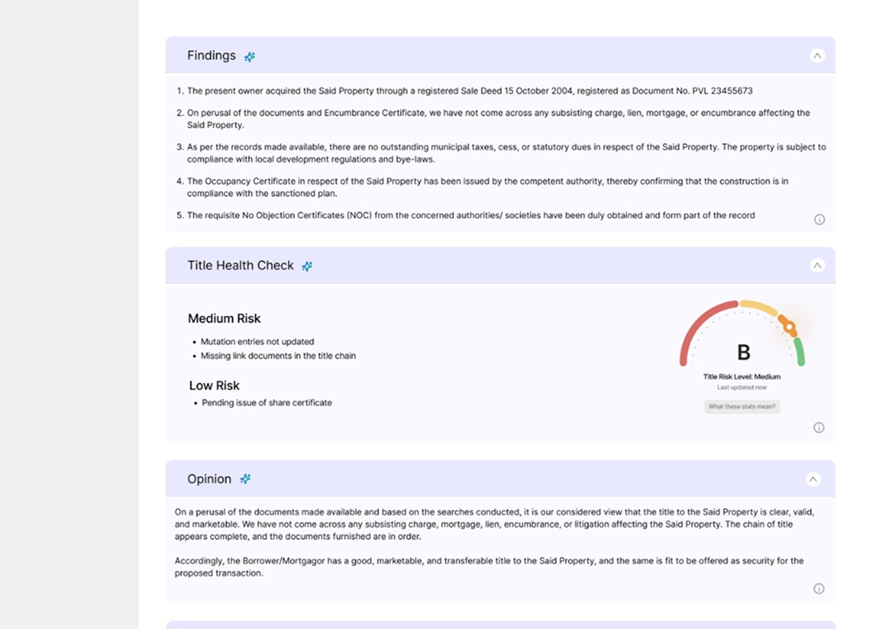Click 'Mutation entries not updated' bullet

(x=257, y=342)
